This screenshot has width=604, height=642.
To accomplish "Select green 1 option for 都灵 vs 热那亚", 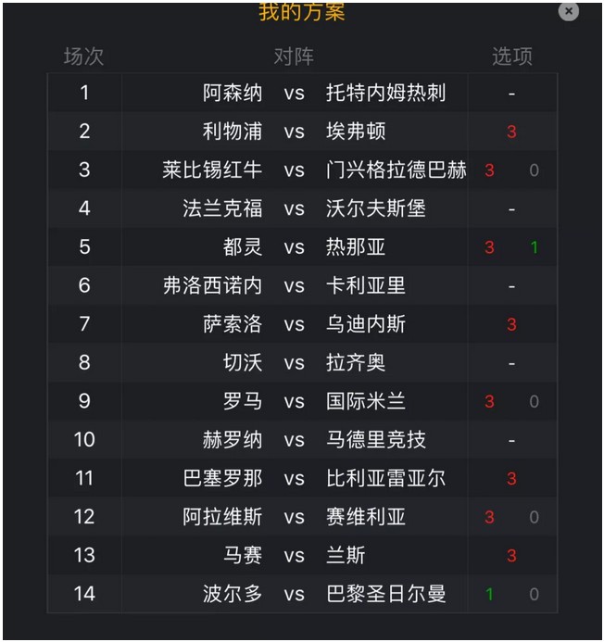I will click(x=534, y=247).
